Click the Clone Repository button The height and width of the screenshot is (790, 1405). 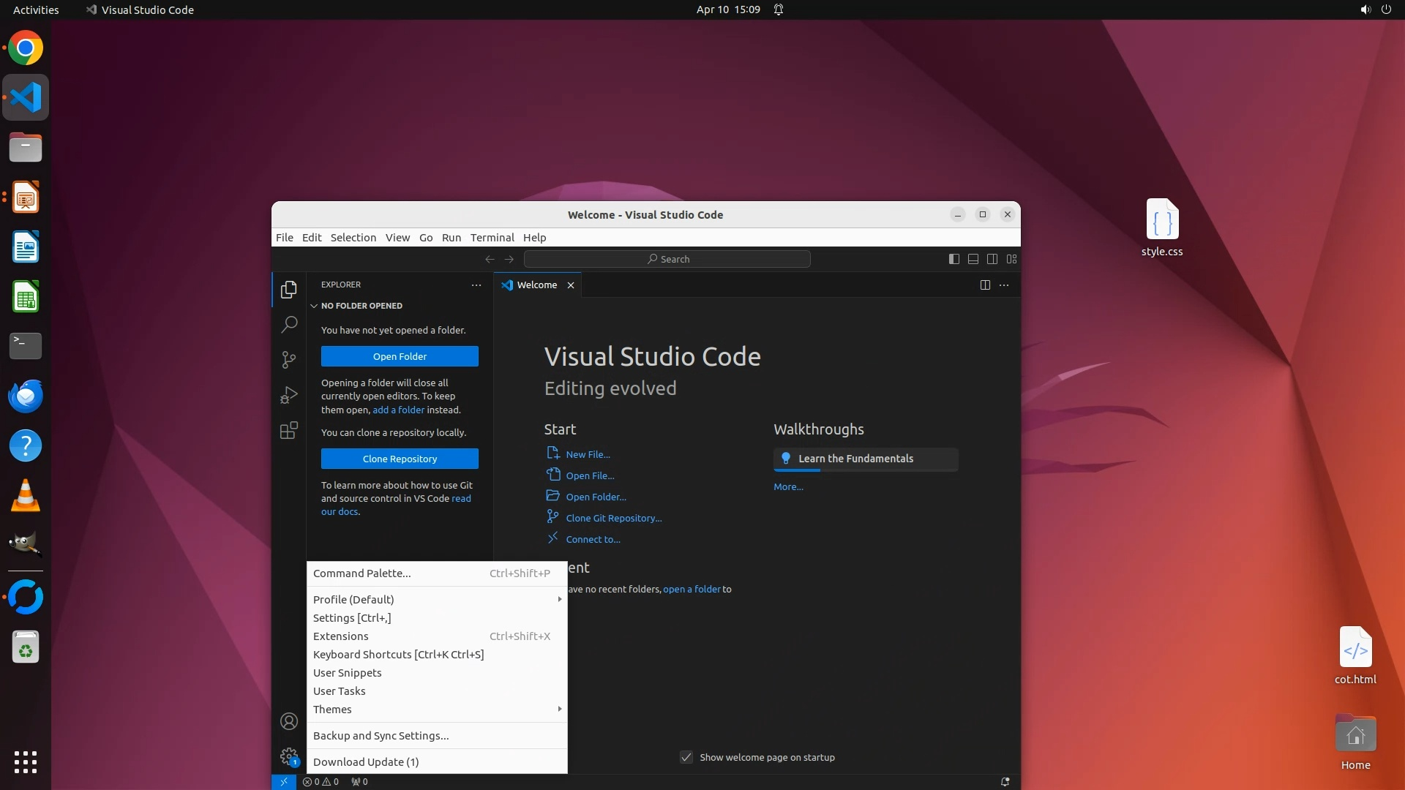[400, 459]
